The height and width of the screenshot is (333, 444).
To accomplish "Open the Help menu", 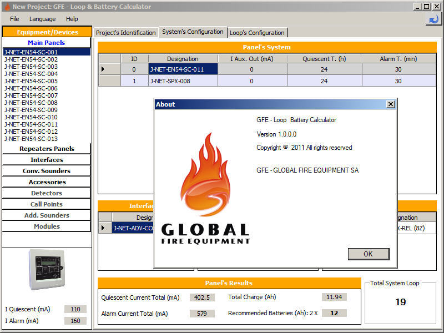I will click(72, 18).
